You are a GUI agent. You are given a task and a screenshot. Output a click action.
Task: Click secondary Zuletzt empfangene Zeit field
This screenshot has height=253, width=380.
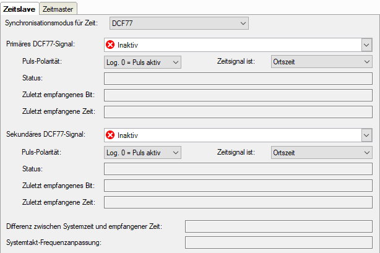[238, 202]
